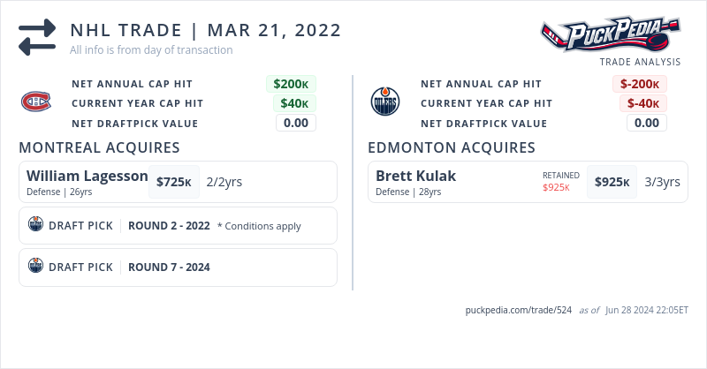Click the trade swap arrows icon
This screenshot has height=369, width=707.
click(x=37, y=38)
